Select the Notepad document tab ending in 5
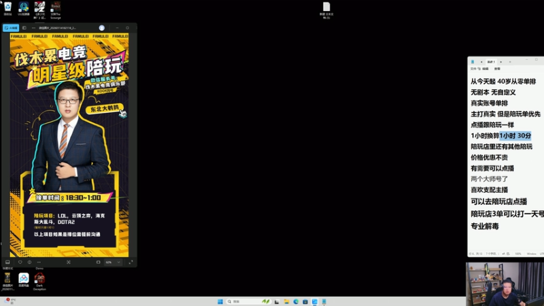Image resolution: width=544 pixels, height=306 pixels. click(x=491, y=62)
